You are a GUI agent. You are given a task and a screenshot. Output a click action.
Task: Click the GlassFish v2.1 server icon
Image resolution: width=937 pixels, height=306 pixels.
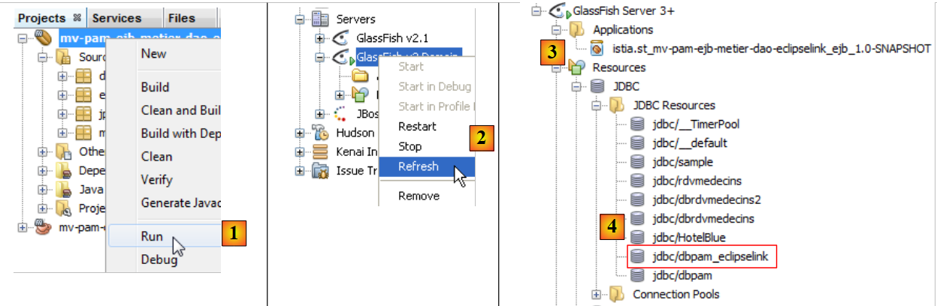point(339,37)
